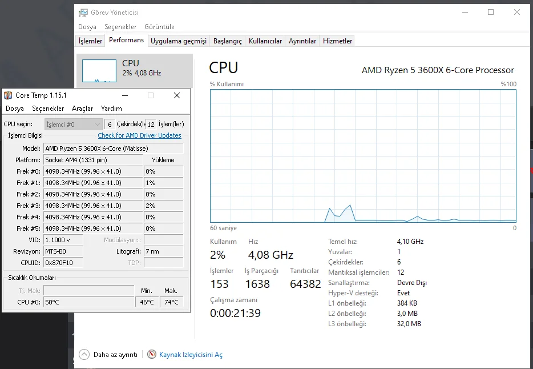Click the Min temperature value 46°C
Screen dimensions: 533x369
point(147,302)
